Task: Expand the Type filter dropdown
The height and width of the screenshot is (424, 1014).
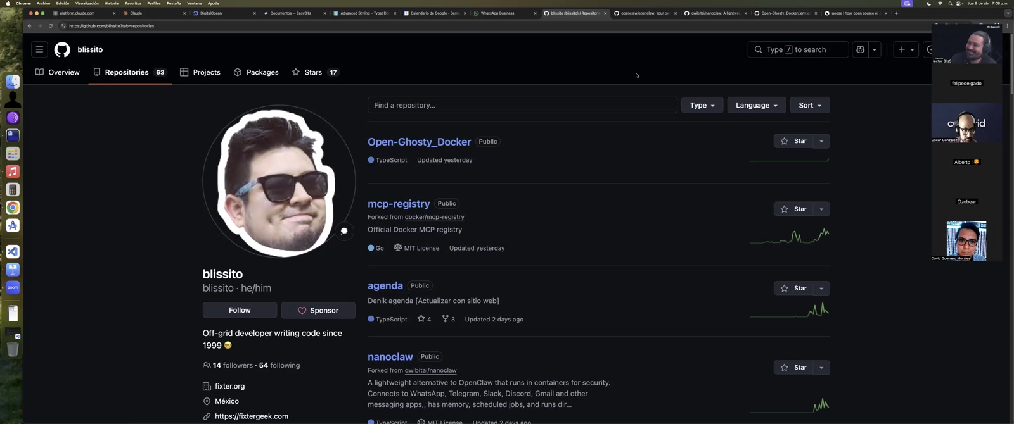Action: pyautogui.click(x=702, y=105)
